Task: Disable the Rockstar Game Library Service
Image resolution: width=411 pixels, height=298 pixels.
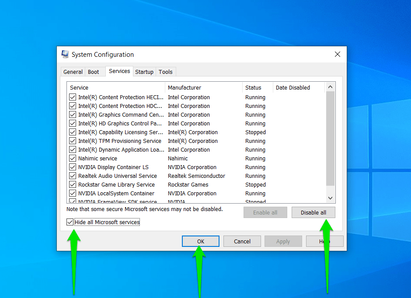Action: pos(72,184)
